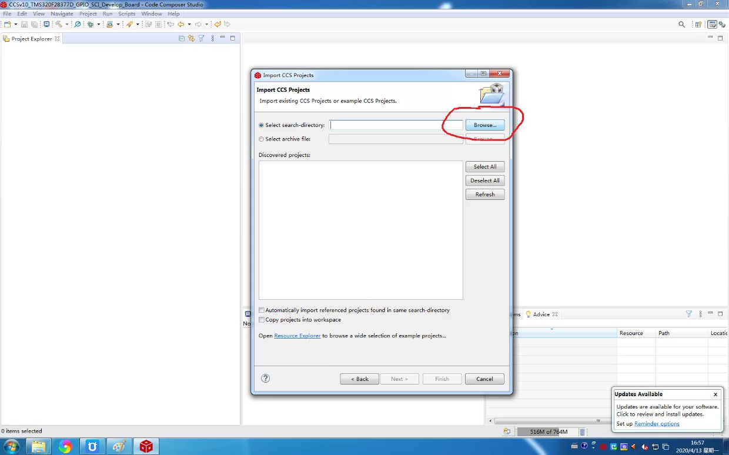Click the skip breakpoints toolbar icon
This screenshot has width=729, height=455.
point(78,24)
